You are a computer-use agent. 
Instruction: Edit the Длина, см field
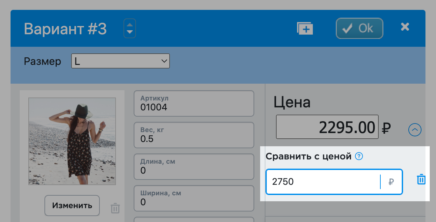(194, 167)
